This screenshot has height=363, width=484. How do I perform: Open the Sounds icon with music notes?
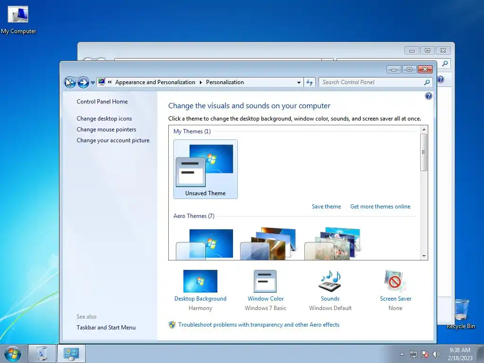(x=330, y=281)
